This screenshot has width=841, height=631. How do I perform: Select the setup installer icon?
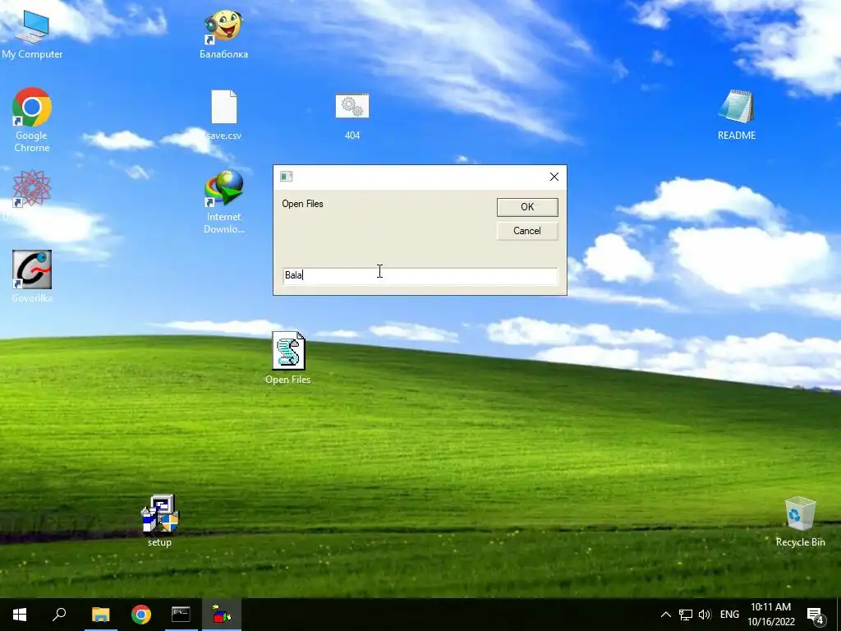[160, 520]
